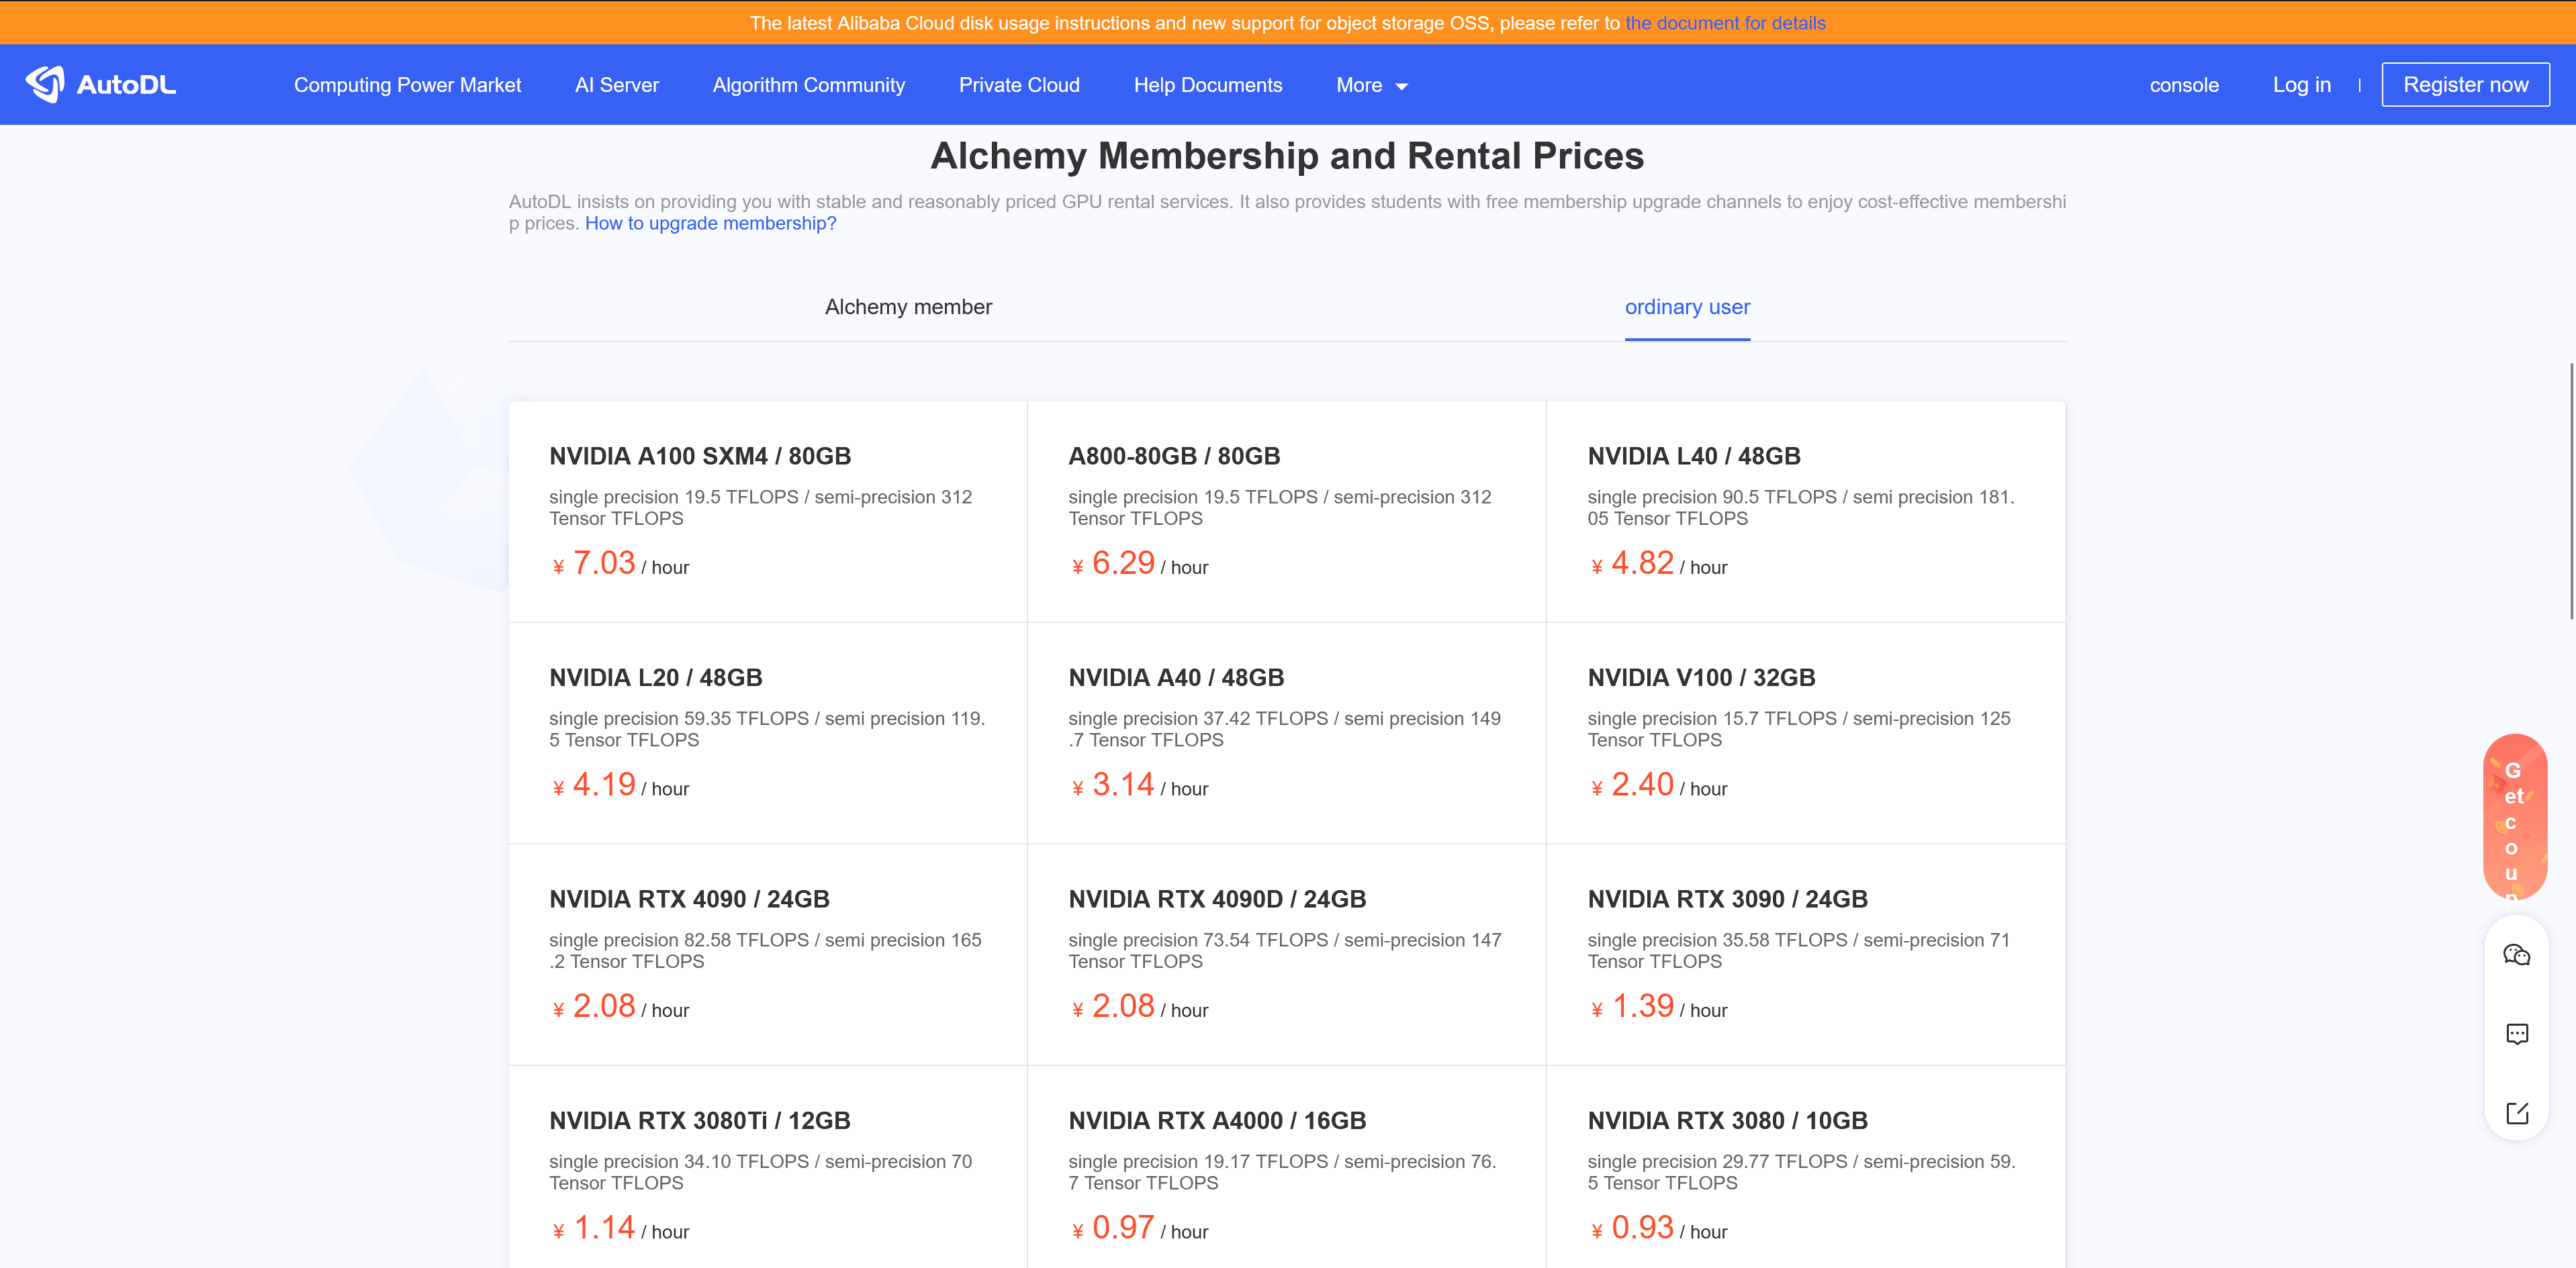Open Algorithm Community

coord(808,86)
